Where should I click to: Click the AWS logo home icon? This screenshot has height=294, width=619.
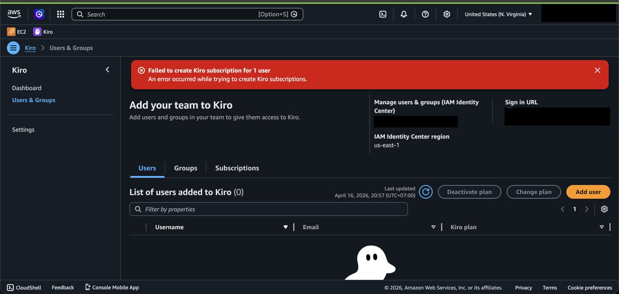pos(14,14)
